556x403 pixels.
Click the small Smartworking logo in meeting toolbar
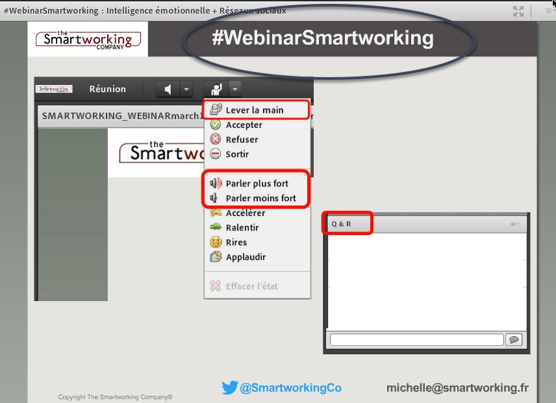click(x=55, y=88)
